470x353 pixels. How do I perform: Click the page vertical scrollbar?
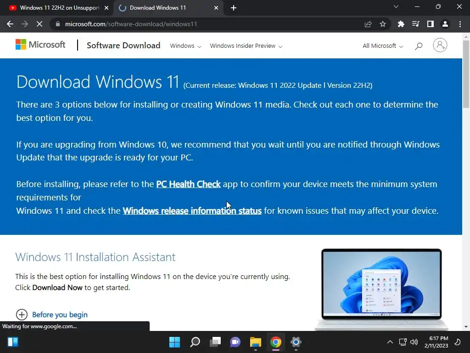466,74
